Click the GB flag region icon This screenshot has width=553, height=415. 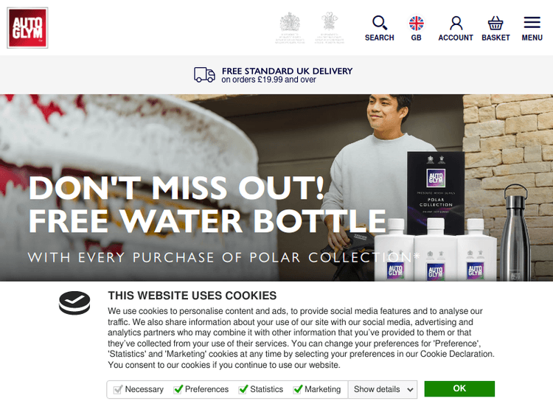[x=417, y=24]
